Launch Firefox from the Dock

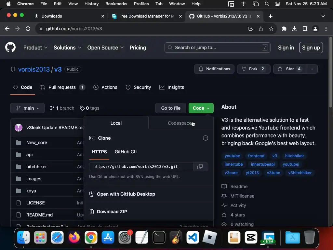click(x=74, y=237)
